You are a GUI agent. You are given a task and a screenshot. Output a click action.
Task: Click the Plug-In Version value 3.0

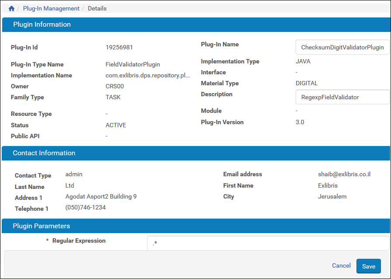[x=300, y=122]
